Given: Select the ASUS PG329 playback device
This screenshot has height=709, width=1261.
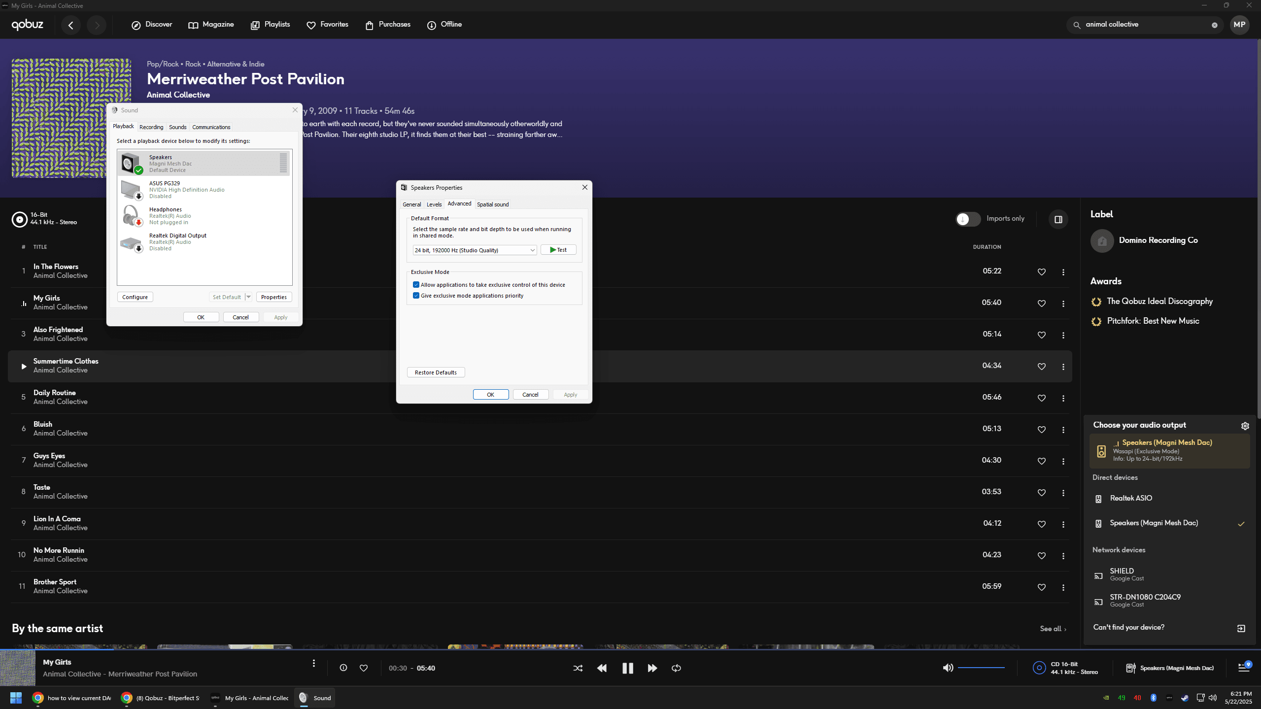Looking at the screenshot, I should [204, 190].
